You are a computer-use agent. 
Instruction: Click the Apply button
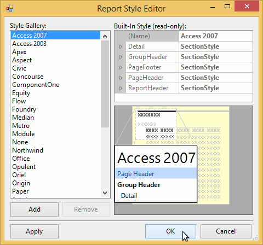pyautogui.click(x=35, y=231)
